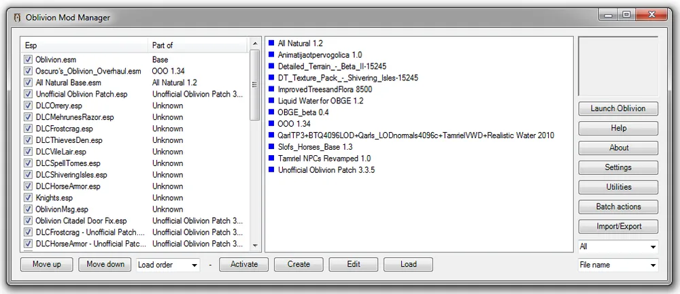Viewport: 680px width, 294px height.
Task: Click the esp list scroll down arrow
Action: [x=255, y=246]
